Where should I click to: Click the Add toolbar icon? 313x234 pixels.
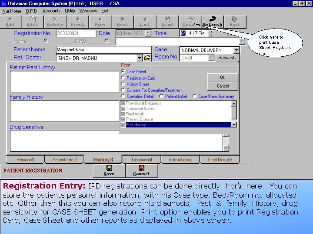click(10, 22)
